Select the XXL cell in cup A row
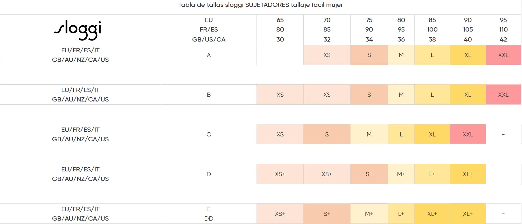Viewport: 522px width, 224px height. pos(503,55)
